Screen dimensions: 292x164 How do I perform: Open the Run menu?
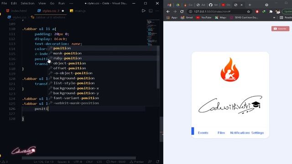[62, 3]
